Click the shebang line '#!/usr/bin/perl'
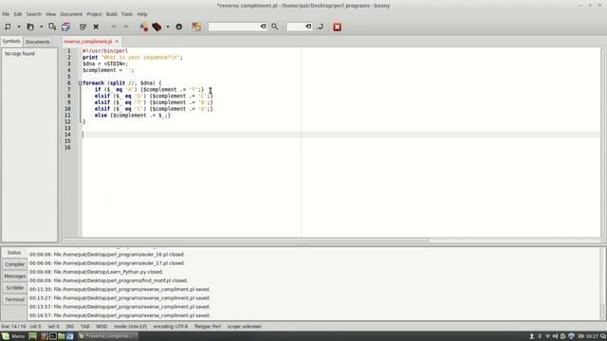607x341 pixels. [x=105, y=50]
